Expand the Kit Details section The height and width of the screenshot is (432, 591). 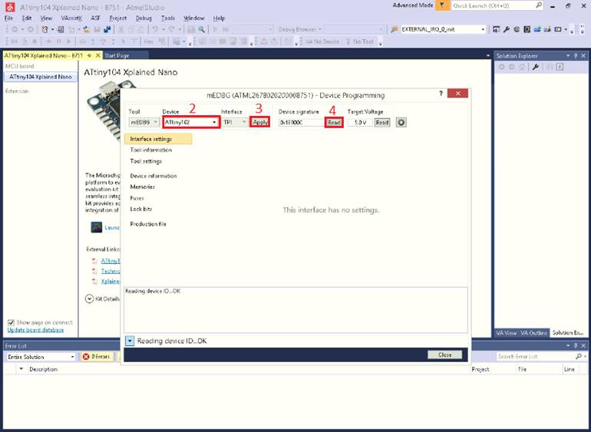click(x=89, y=298)
